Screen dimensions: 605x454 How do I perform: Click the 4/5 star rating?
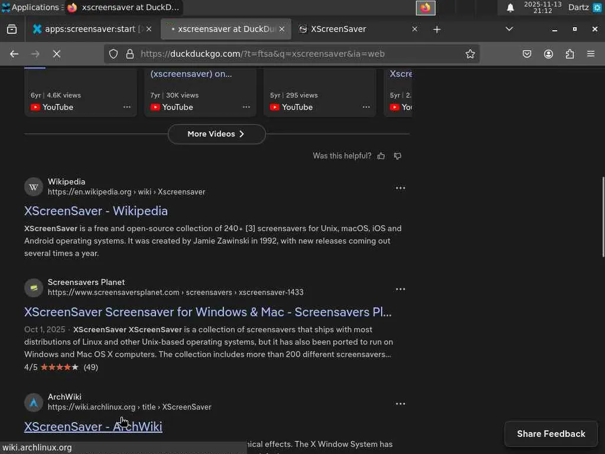coord(61,367)
